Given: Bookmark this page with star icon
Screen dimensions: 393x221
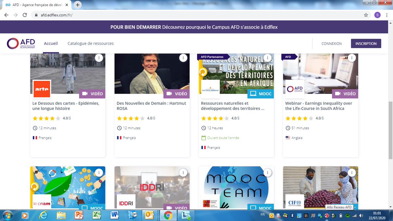Looking at the screenshot, I should (x=366, y=15).
